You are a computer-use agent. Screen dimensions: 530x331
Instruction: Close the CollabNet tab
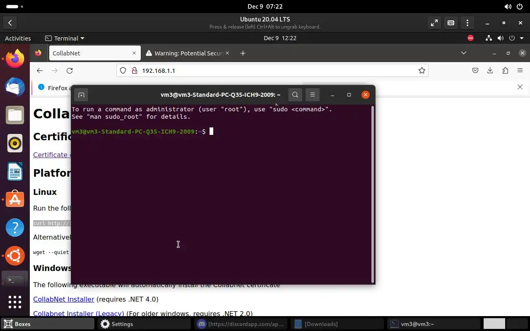(134, 53)
